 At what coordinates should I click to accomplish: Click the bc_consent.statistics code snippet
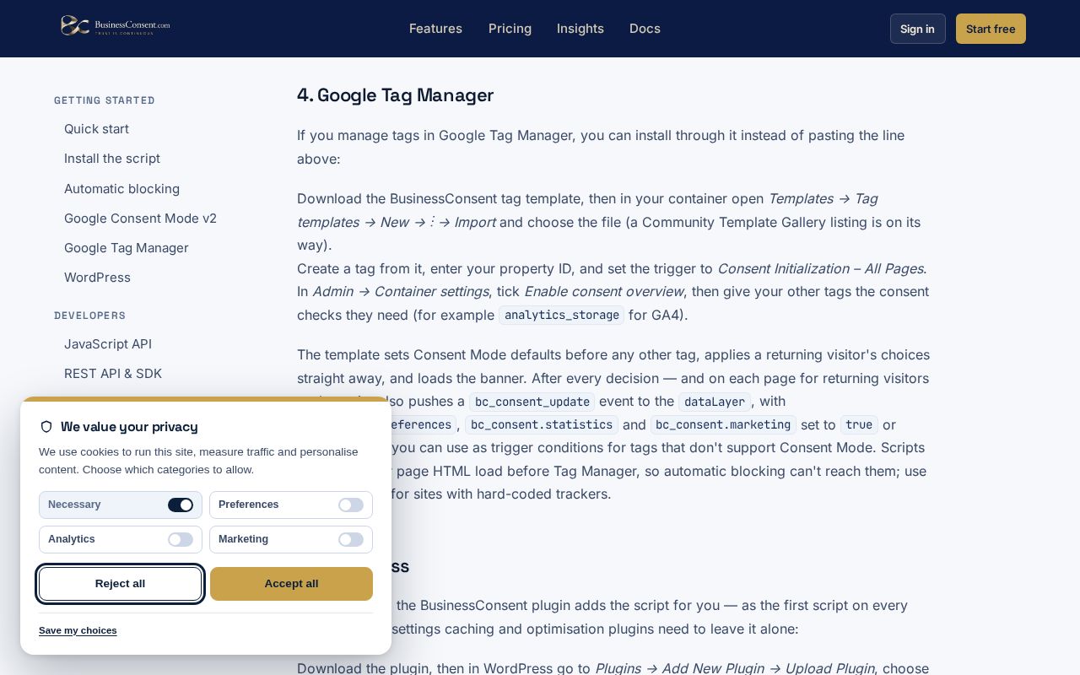(x=541, y=424)
